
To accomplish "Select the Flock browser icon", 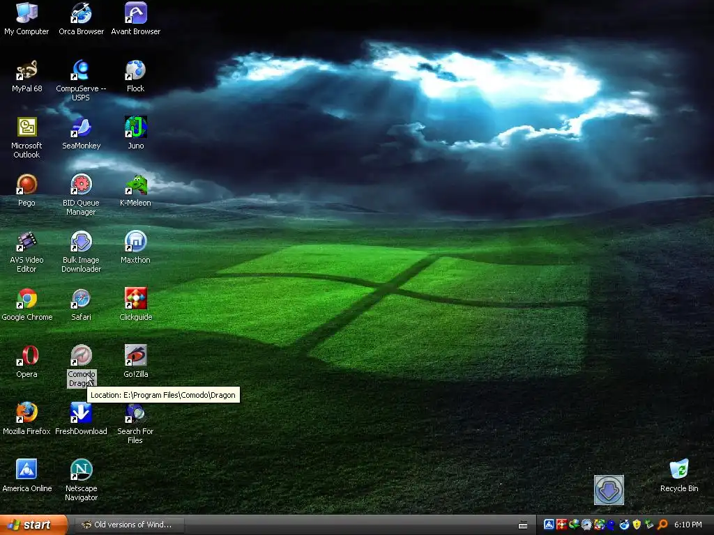I will pos(136,70).
